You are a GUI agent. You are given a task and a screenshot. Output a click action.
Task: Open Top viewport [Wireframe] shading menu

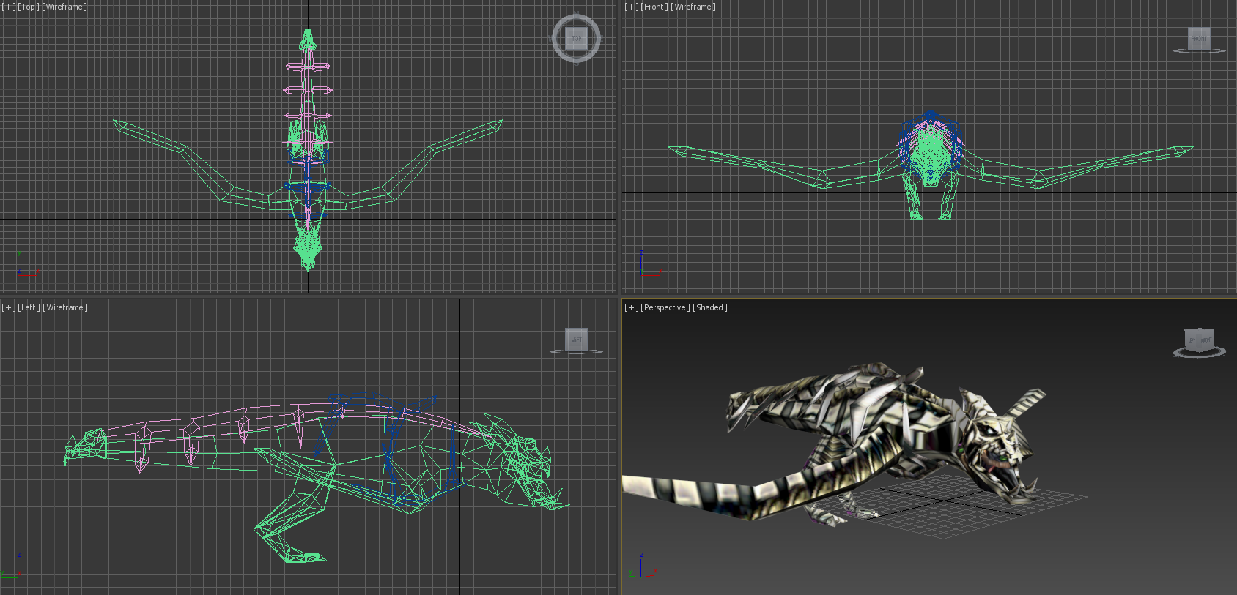[x=64, y=7]
